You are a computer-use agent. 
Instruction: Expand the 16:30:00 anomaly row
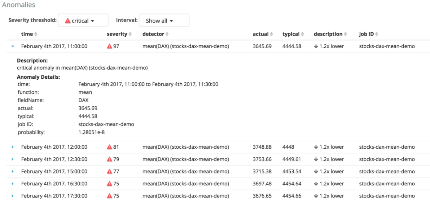13,184
